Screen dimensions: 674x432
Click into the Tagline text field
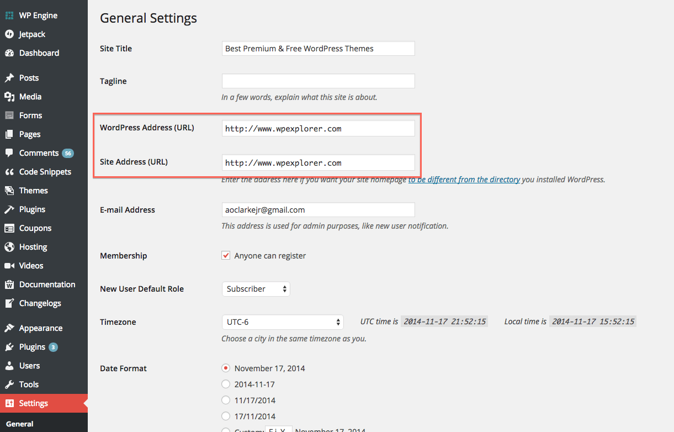pos(318,81)
